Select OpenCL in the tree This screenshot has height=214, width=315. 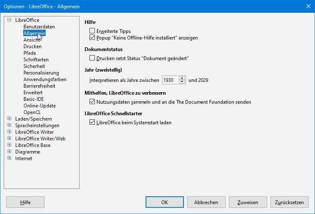pyautogui.click(x=32, y=112)
